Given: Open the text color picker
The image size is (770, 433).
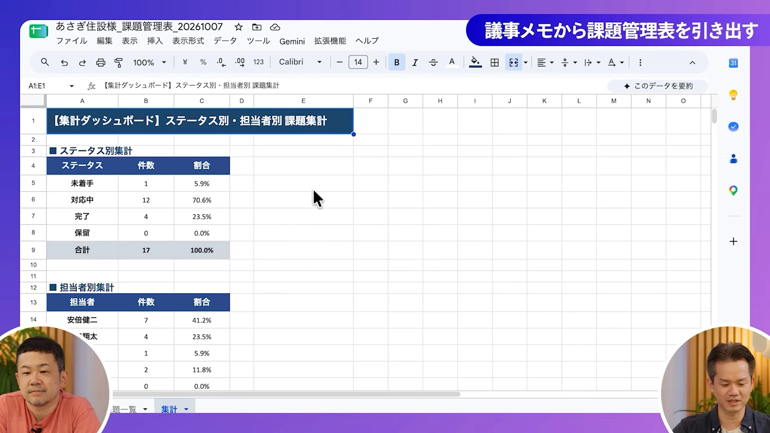Looking at the screenshot, I should coord(452,63).
